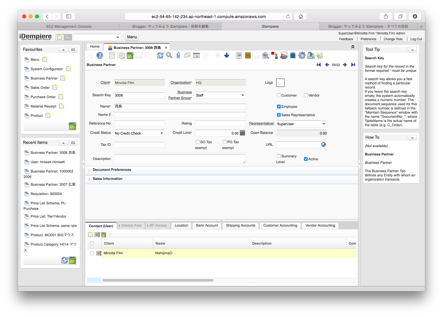The width and height of the screenshot is (443, 317).
Task: Open the Feedback link
Action: [346, 39]
